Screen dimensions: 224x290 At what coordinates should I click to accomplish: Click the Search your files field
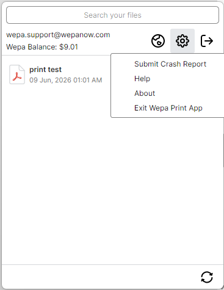click(x=112, y=15)
